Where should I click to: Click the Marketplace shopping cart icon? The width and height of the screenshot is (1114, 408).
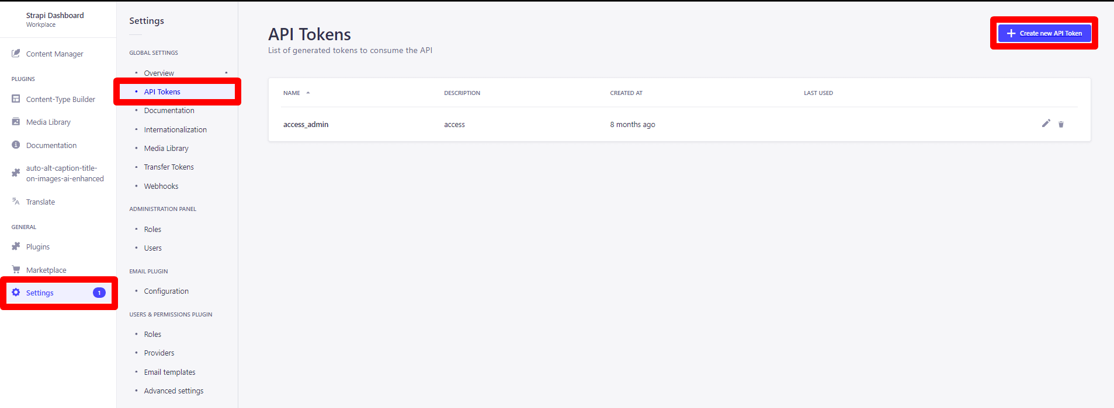click(x=16, y=270)
